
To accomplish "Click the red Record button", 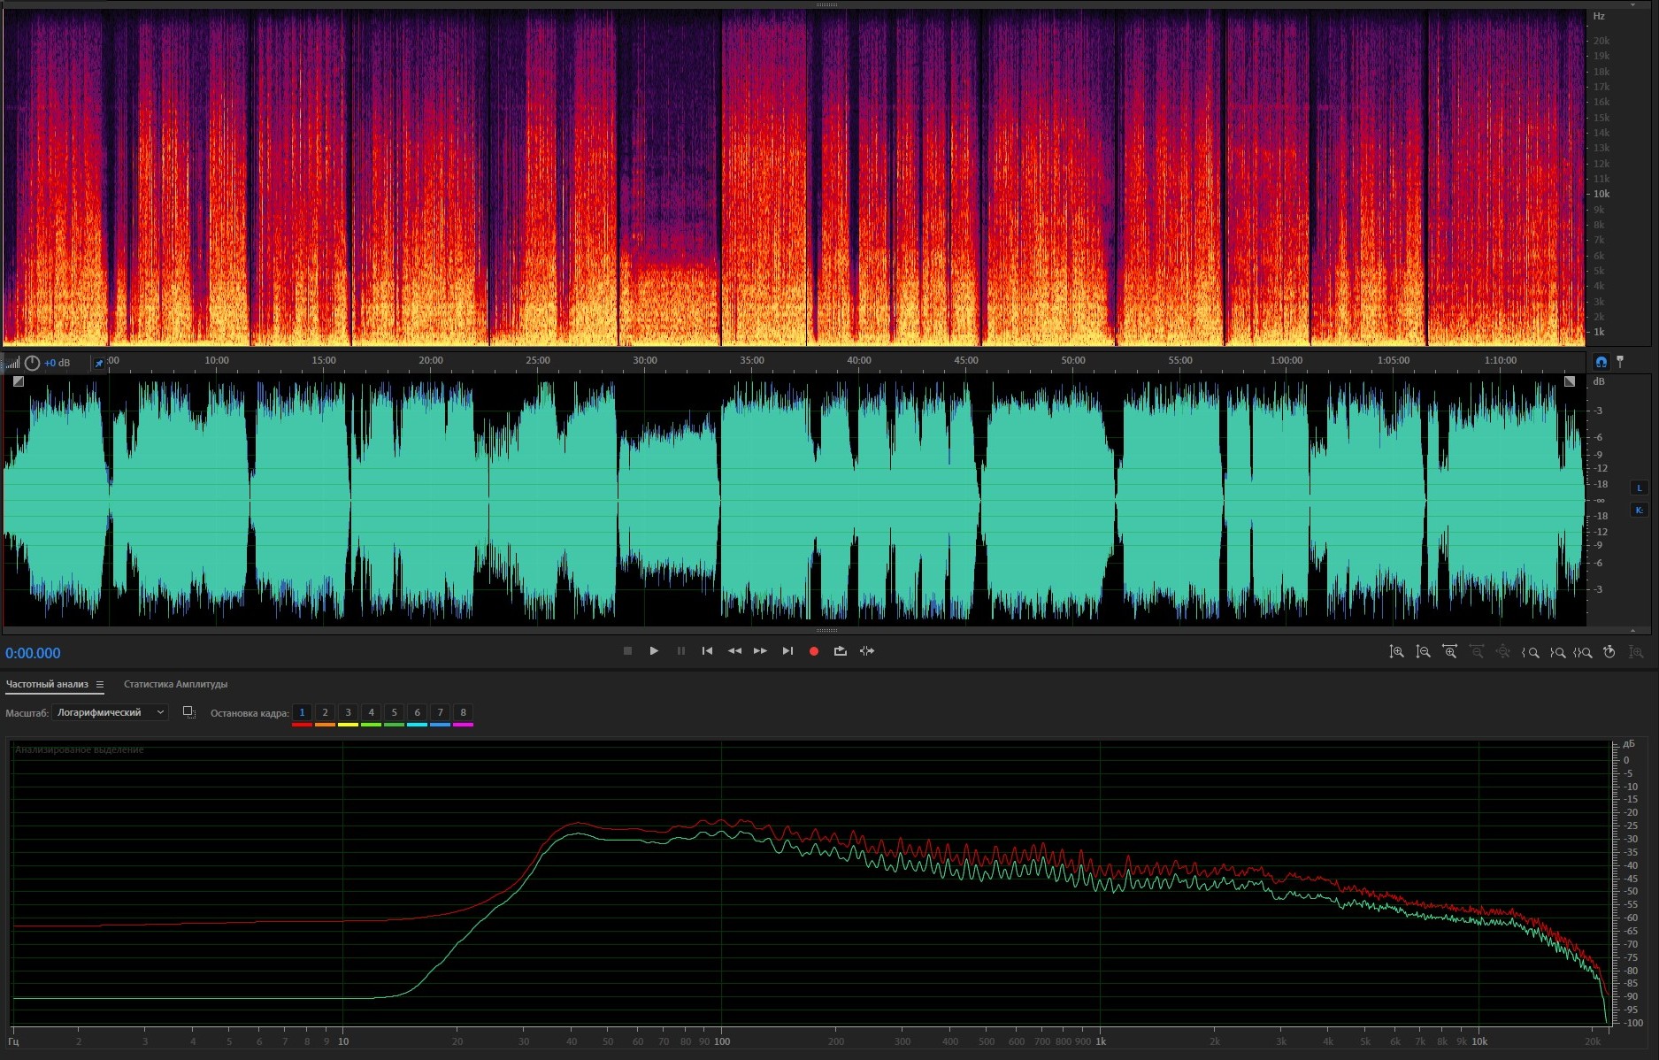I will (x=814, y=651).
